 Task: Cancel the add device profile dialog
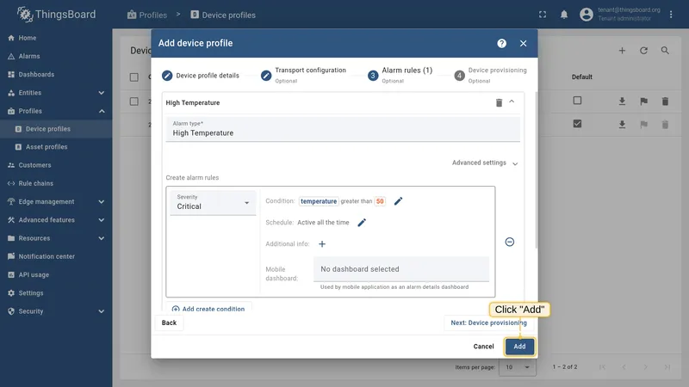tap(483, 347)
